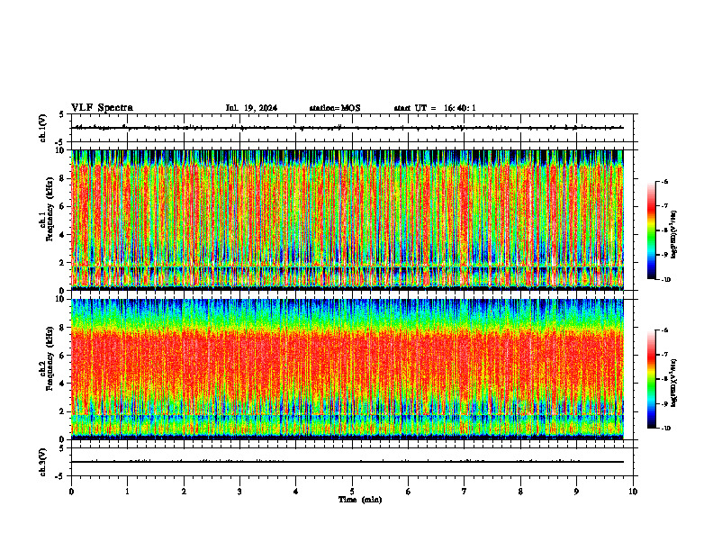This screenshot has width=713, height=551.
Task: Click inside the ch.1 spectrogram panel
Action: point(347,220)
